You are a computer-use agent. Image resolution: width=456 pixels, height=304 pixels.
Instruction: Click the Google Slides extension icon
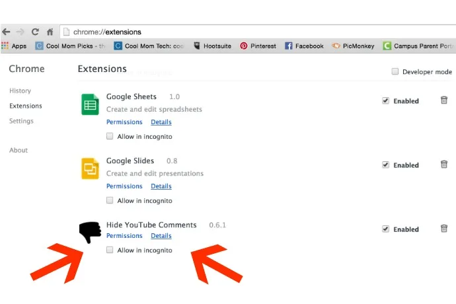[90, 169]
